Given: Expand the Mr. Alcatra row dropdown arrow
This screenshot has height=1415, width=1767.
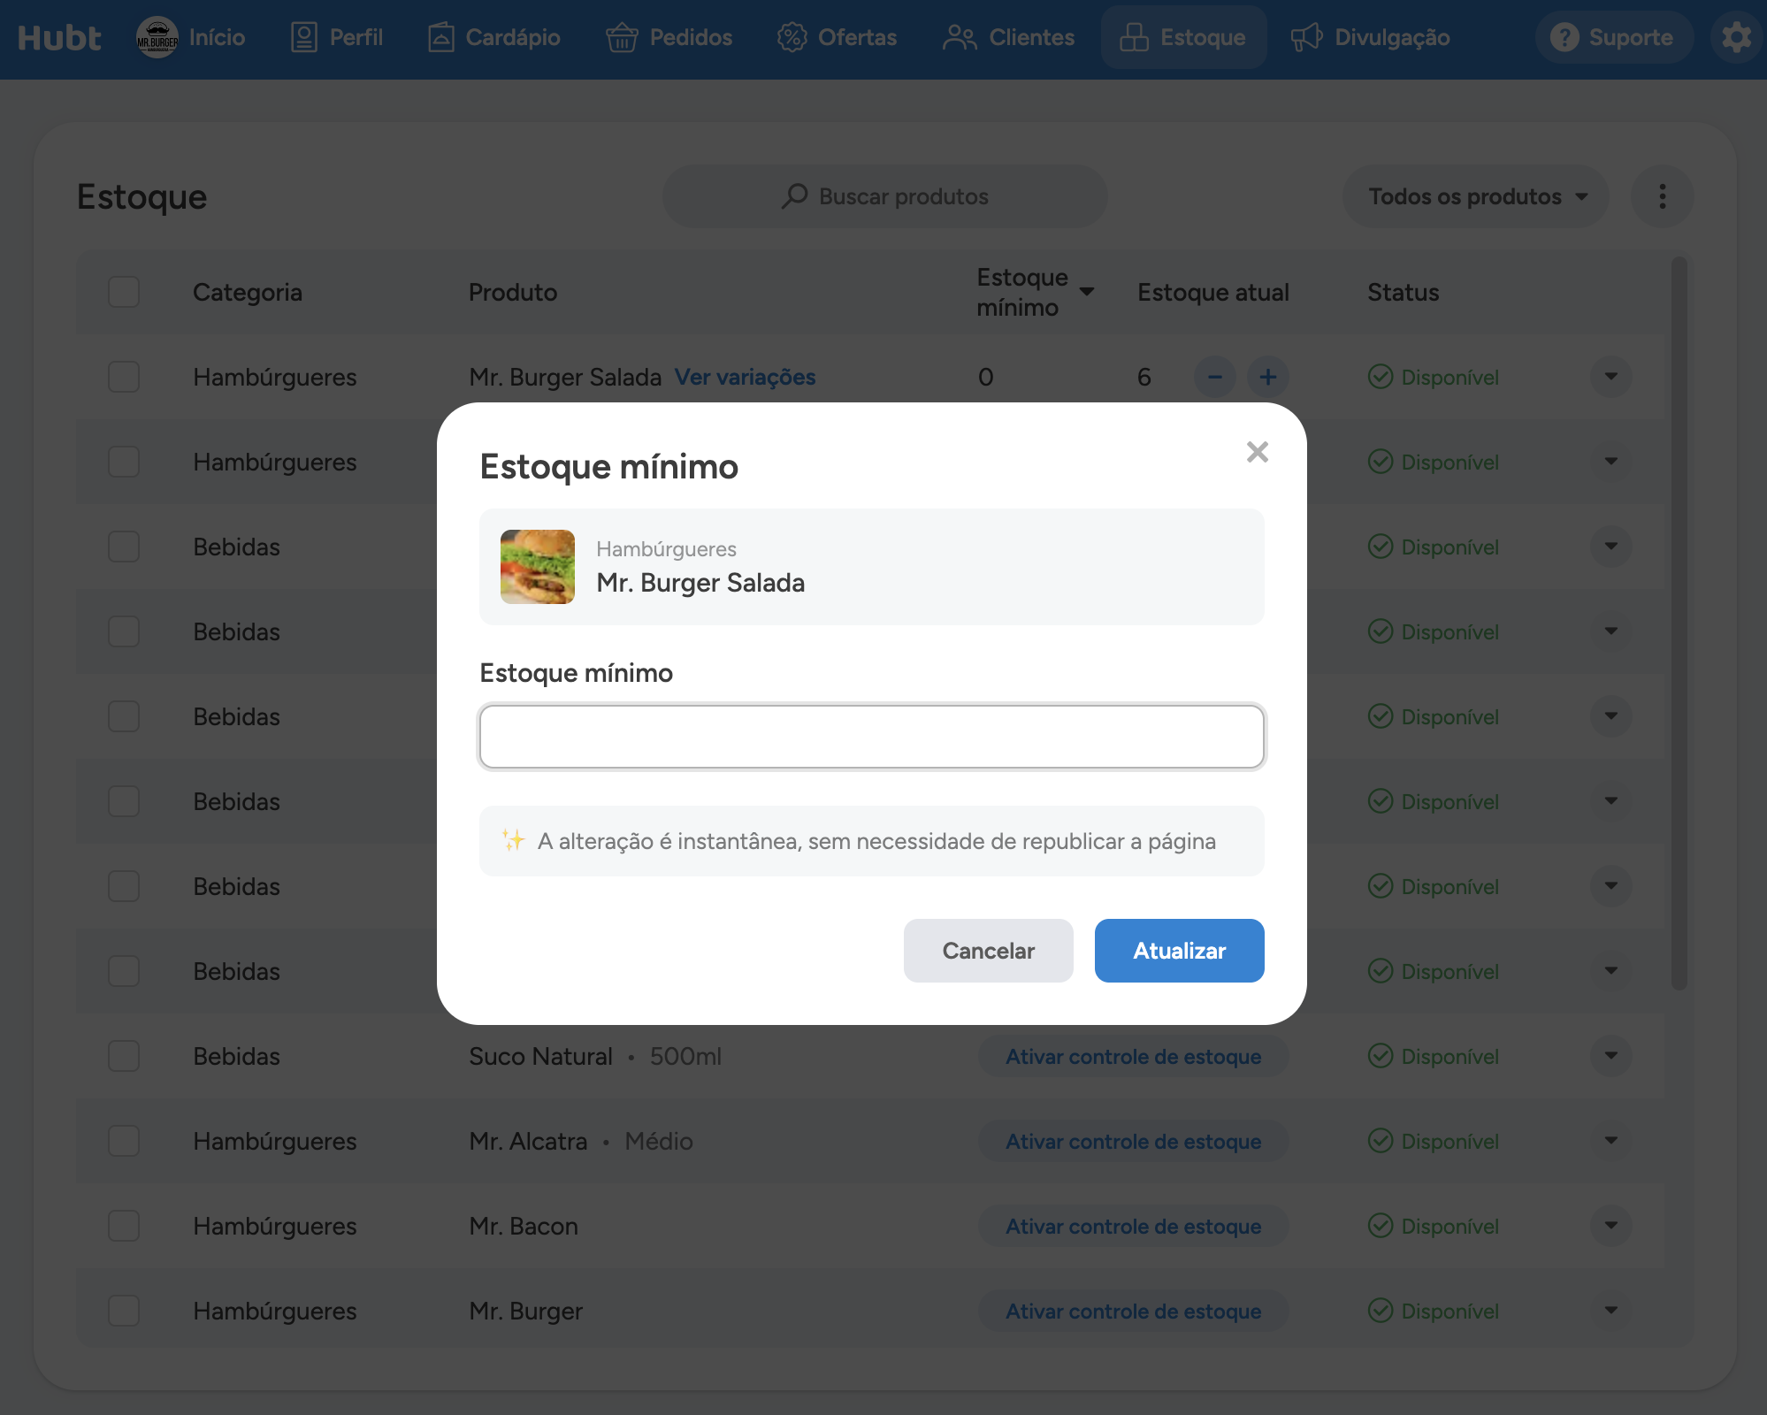Looking at the screenshot, I should click(x=1611, y=1141).
